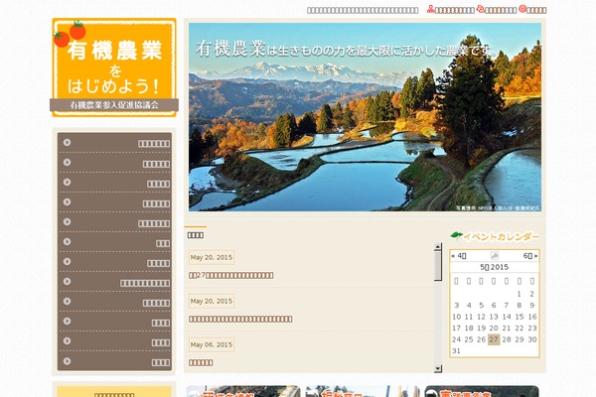Click the red people icon between the top utility links
Screen dimensions: 596x397
(x=481, y=9)
